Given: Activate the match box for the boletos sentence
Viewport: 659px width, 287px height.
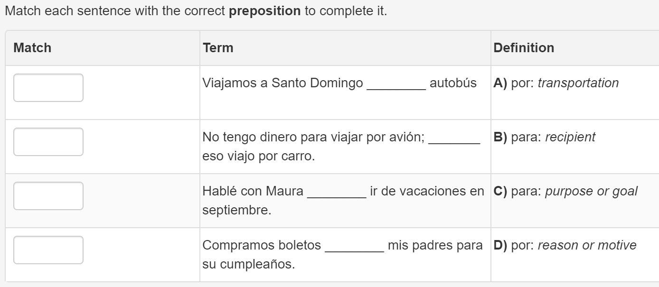Looking at the screenshot, I should coord(48,250).
